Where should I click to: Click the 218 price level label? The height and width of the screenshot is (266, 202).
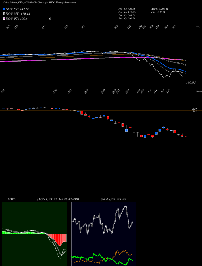click(x=194, y=112)
